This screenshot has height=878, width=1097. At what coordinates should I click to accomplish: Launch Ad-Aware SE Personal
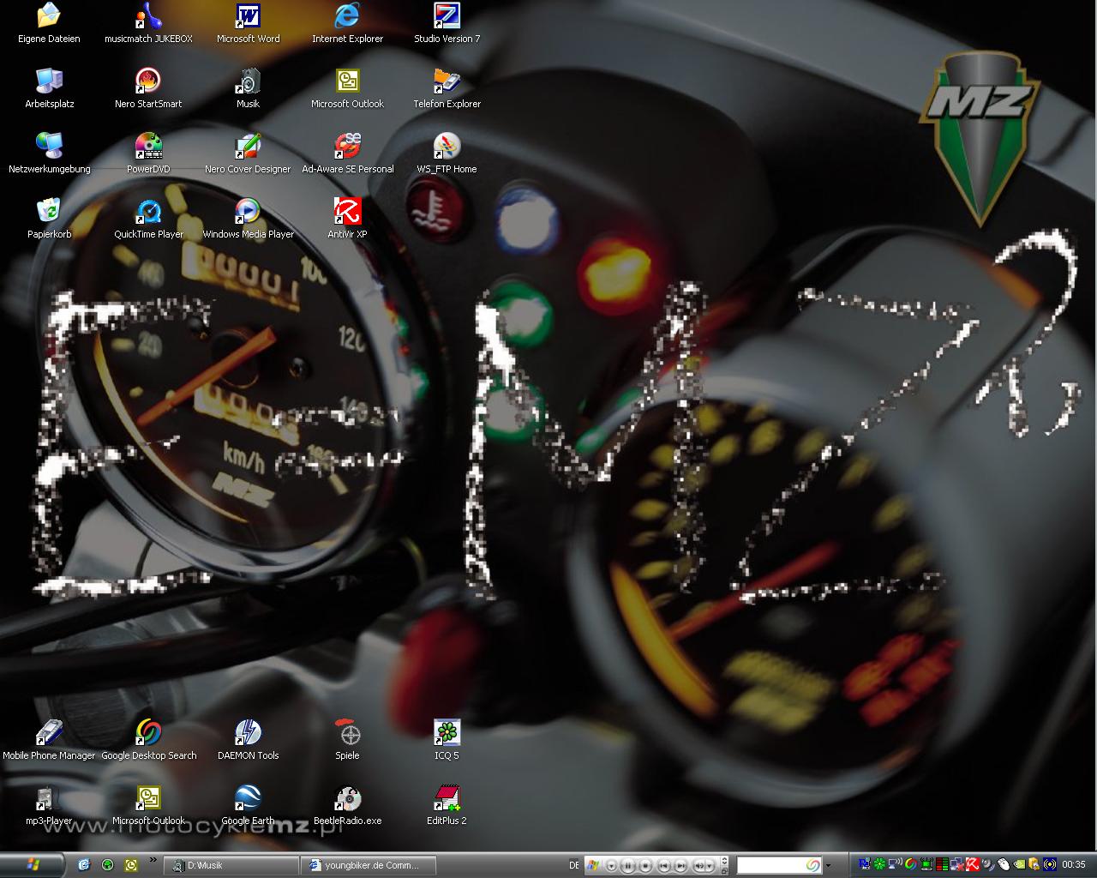347,153
